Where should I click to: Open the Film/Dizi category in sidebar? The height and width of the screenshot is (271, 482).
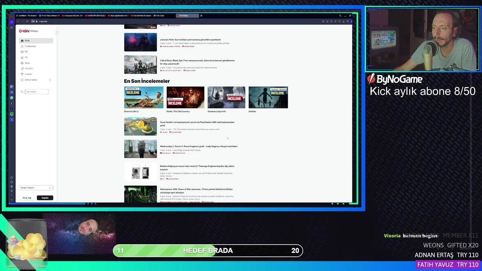pos(36,69)
